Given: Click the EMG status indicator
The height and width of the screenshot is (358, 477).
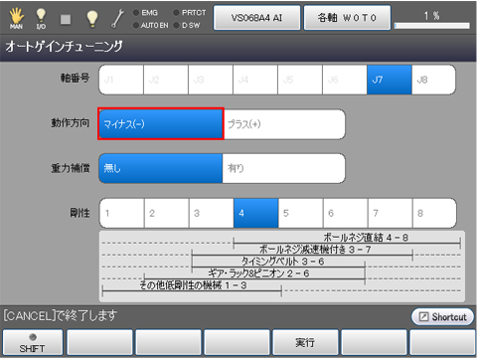Looking at the screenshot, I should tap(145, 13).
